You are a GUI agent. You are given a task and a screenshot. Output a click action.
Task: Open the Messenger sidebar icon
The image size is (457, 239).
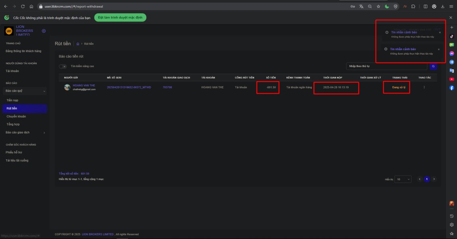pos(451,53)
